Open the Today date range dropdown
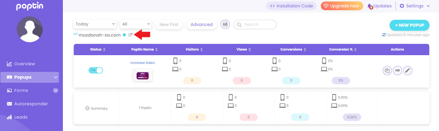This screenshot has width=439, height=131. [95, 24]
